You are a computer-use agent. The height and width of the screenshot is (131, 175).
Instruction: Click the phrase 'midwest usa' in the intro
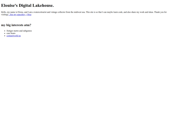point(79,12)
